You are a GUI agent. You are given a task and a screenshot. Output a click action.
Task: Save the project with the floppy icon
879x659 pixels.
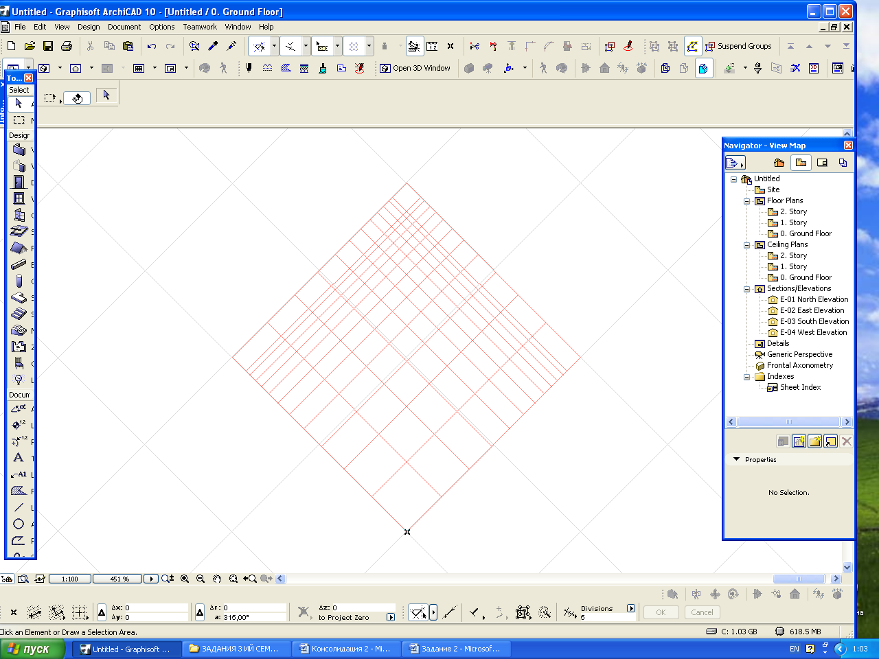(48, 46)
